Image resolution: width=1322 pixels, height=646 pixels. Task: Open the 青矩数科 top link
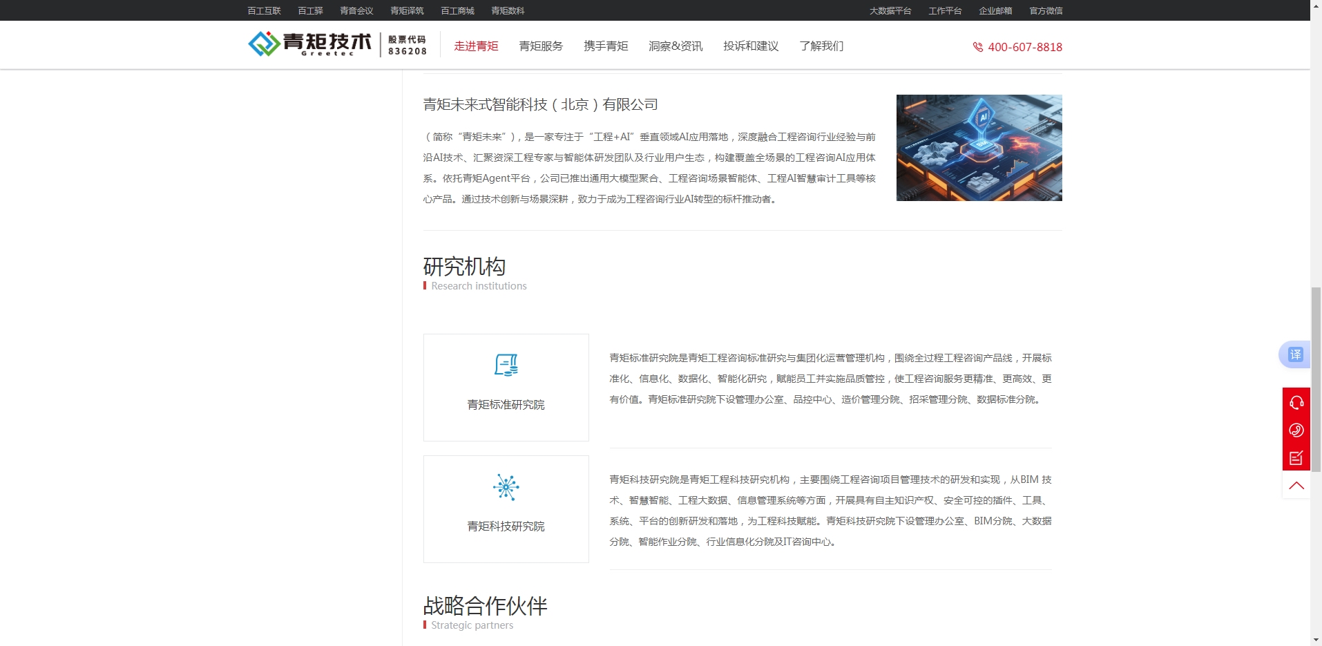(508, 10)
